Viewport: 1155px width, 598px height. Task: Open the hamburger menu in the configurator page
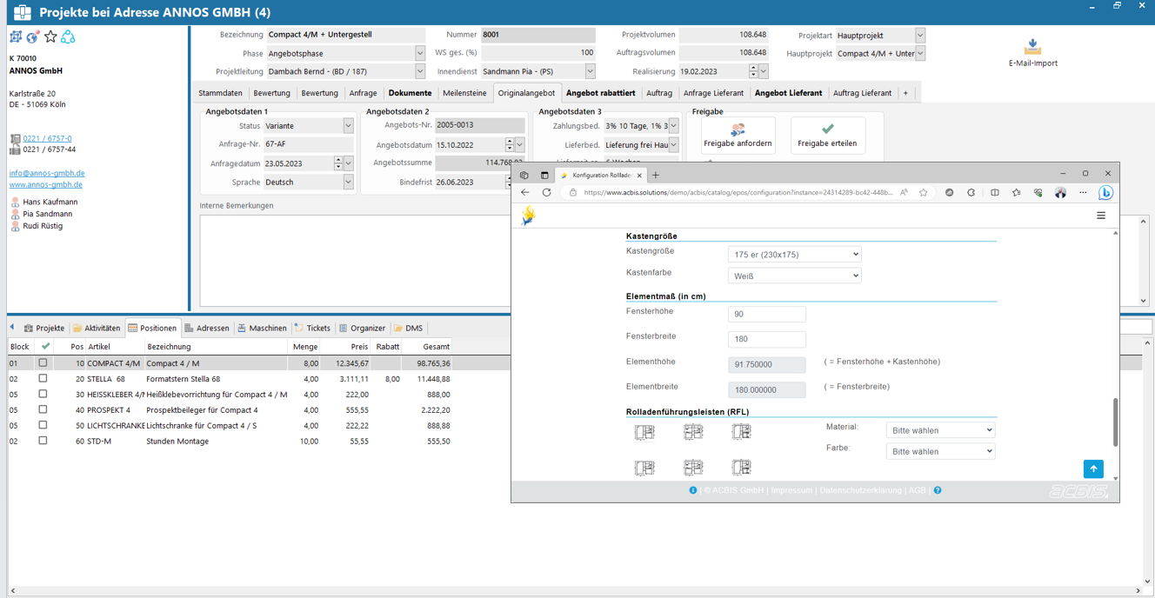1101,215
